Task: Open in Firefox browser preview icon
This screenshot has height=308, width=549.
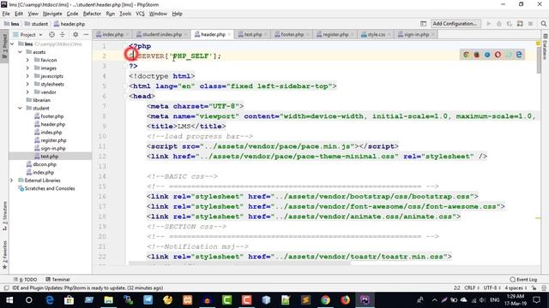Action: pos(477,55)
